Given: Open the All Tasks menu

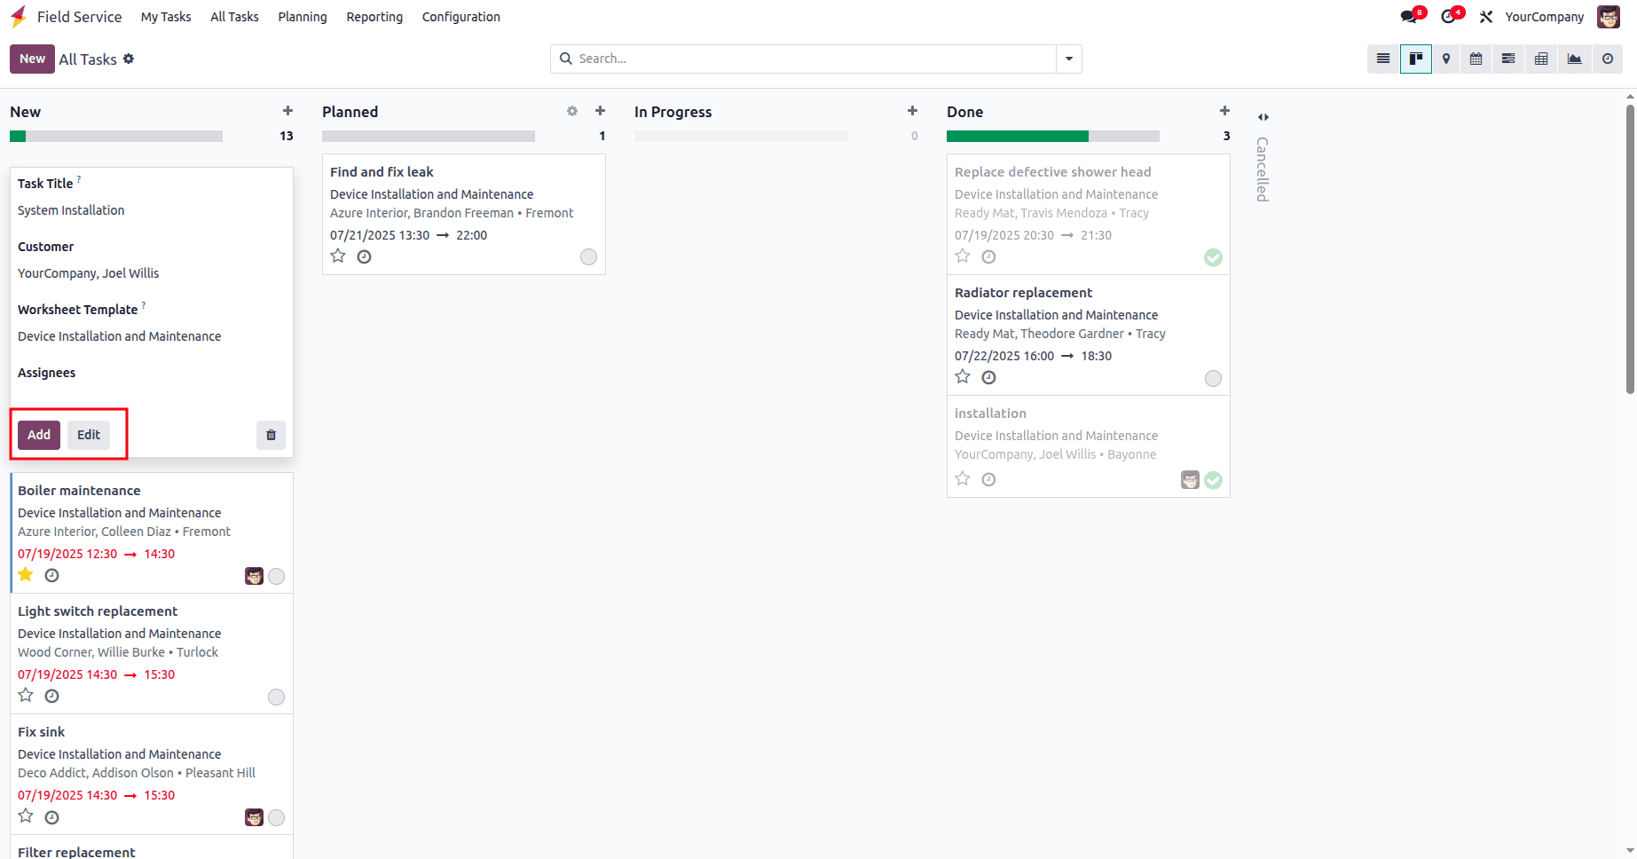Looking at the screenshot, I should tap(234, 17).
